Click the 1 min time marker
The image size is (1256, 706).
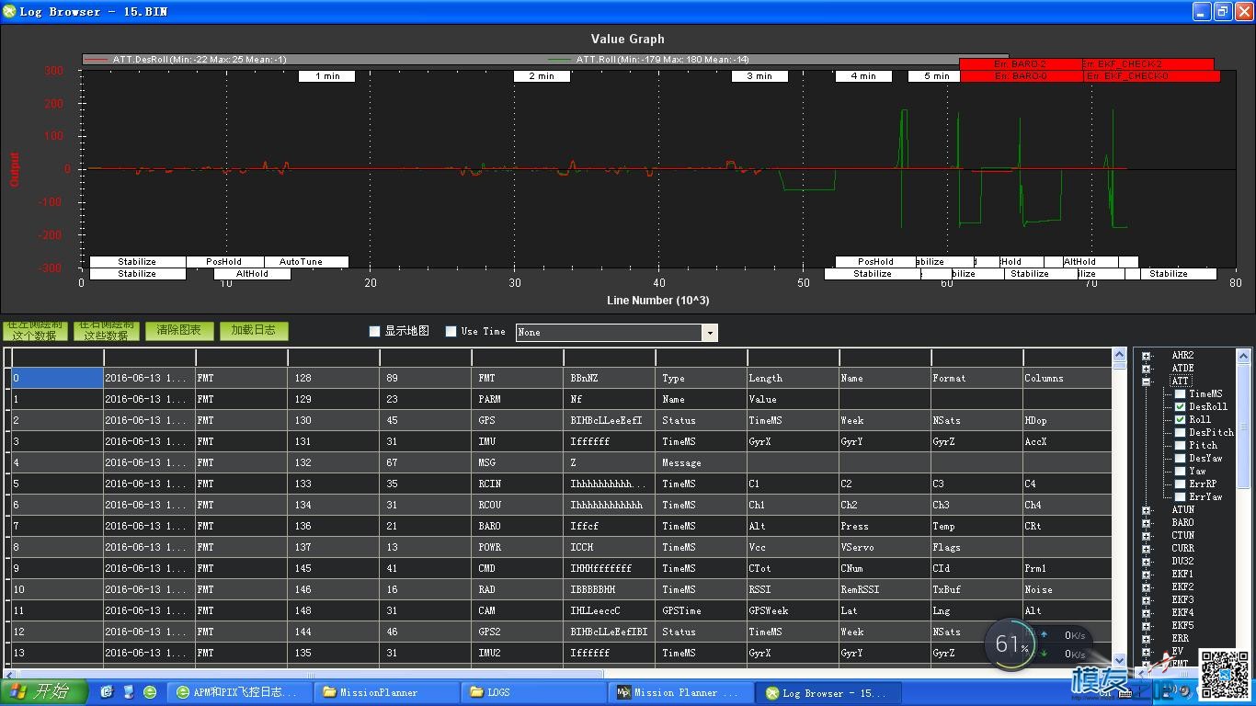(326, 76)
